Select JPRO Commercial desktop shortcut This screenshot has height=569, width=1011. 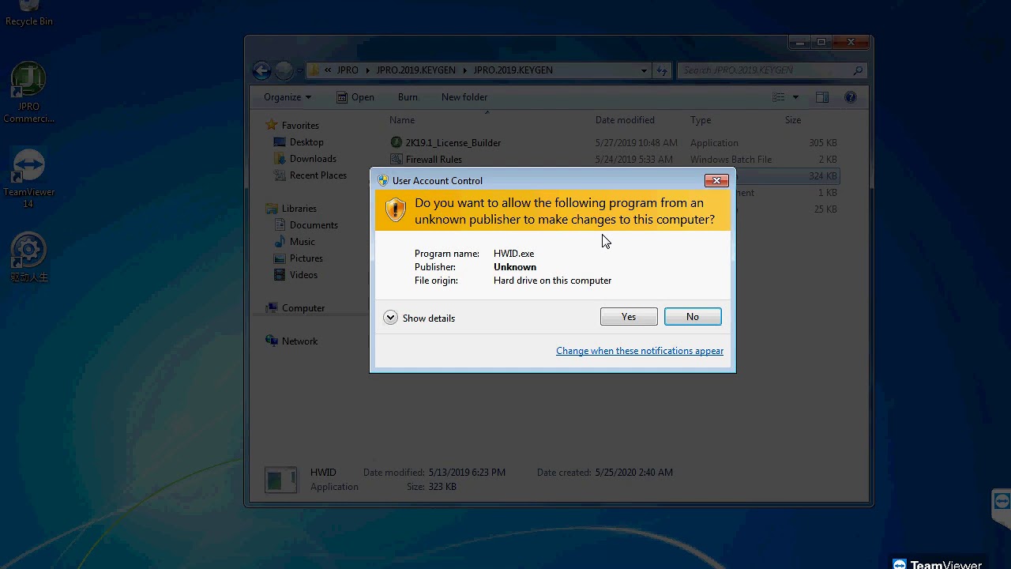[x=29, y=93]
